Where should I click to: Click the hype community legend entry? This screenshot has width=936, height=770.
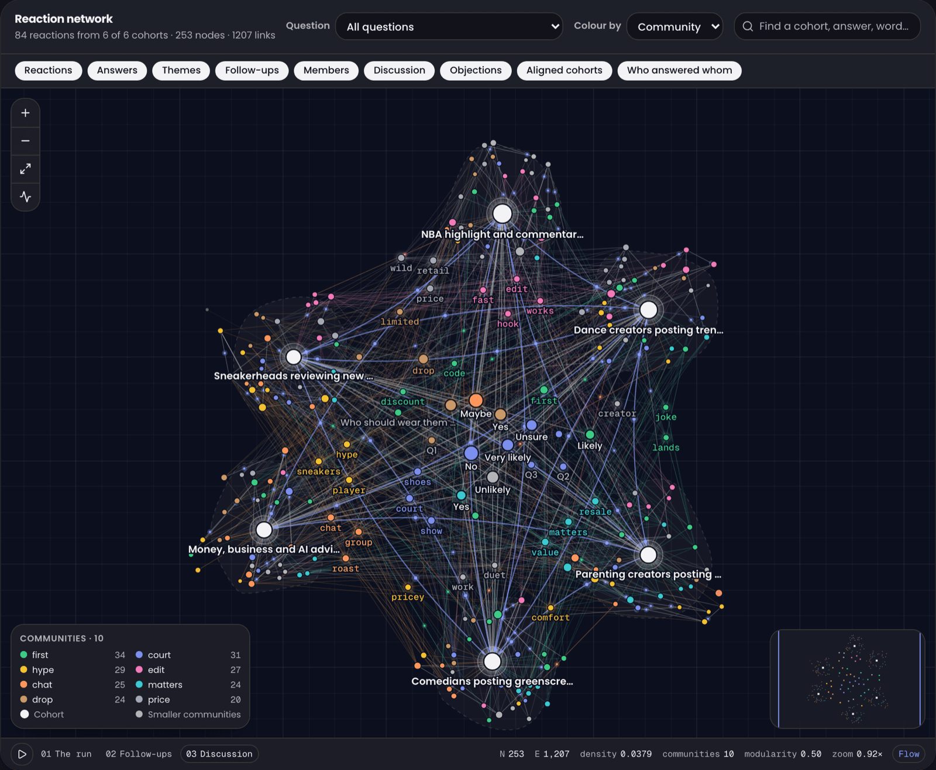pos(73,669)
